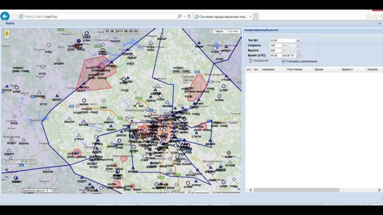Open the speed units dropdown
The image size is (383, 215).
coord(298,45)
